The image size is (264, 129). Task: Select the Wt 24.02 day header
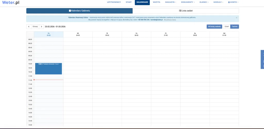point(78,34)
